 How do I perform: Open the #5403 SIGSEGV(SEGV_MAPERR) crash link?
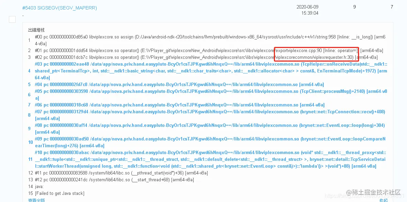click(60, 8)
